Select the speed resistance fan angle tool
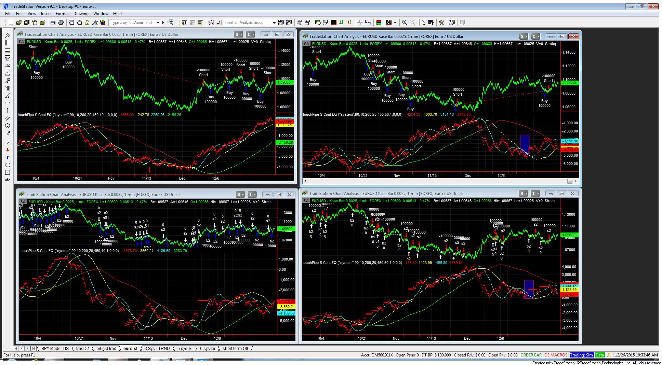This screenshot has height=365, width=662. coord(8,96)
